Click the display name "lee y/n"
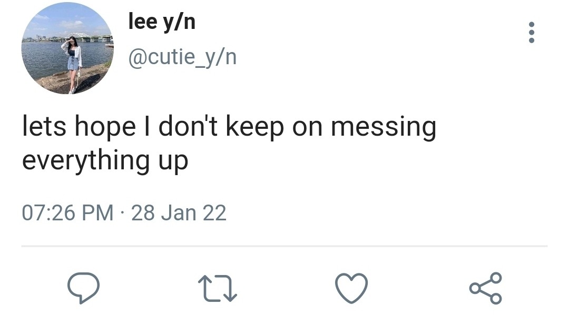The width and height of the screenshot is (569, 315). [162, 22]
